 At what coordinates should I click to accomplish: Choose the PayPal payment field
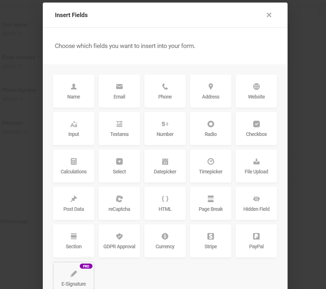256,241
